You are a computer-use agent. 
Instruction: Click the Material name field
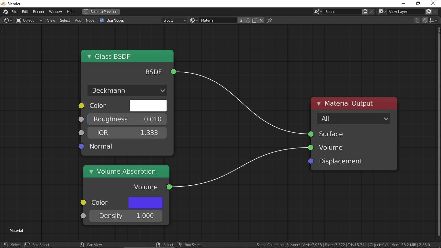(218, 20)
